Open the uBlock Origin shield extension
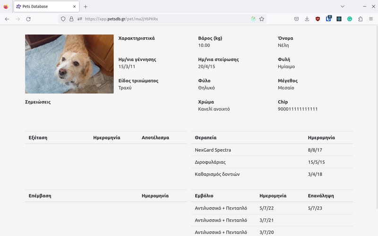Image resolution: width=378 pixels, height=236 pixels. pos(318,19)
